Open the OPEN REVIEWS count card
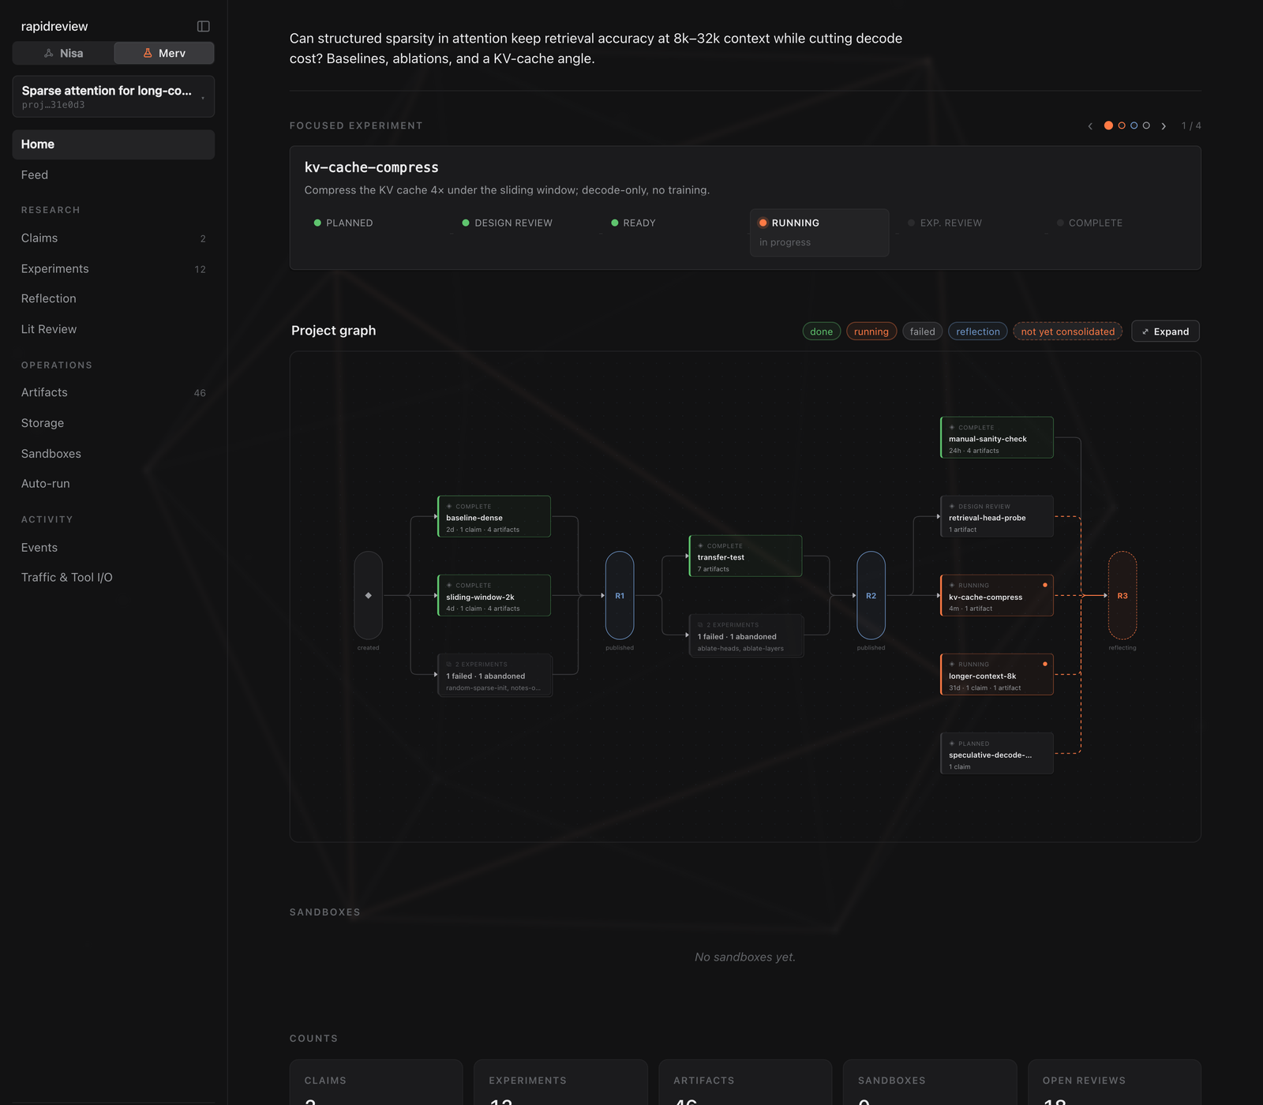 [1115, 1082]
